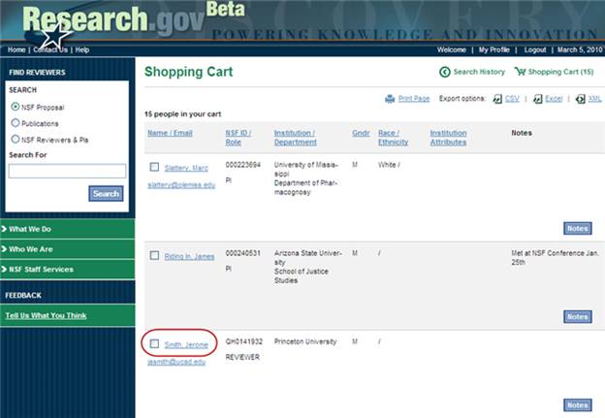Click the Search History icon

pos(445,72)
